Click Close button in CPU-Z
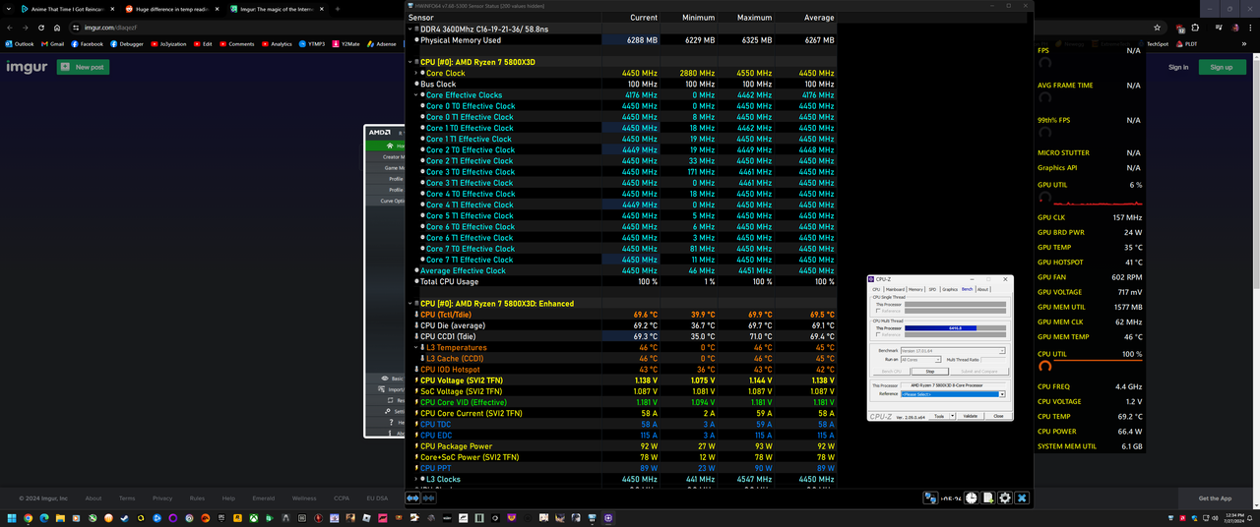 pos(998,416)
